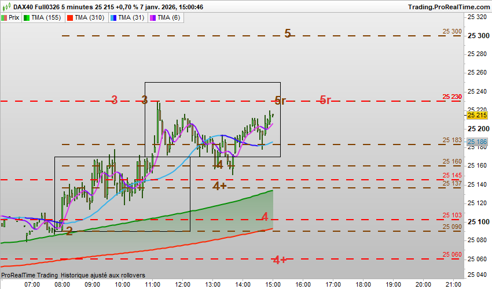Click the 18:00 time axis label
Screen dimensions: 492x289
[363, 284]
